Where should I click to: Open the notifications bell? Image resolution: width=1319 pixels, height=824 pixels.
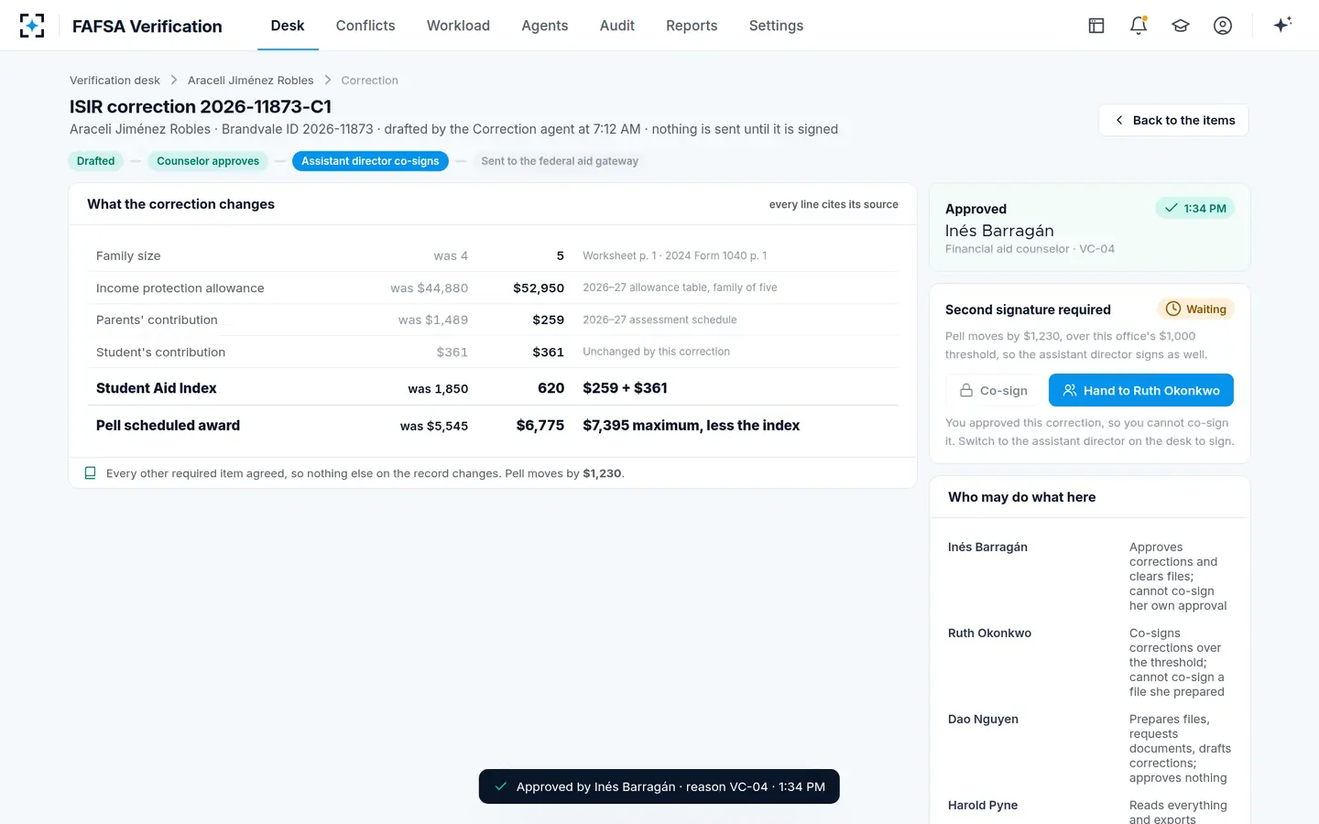1139,26
